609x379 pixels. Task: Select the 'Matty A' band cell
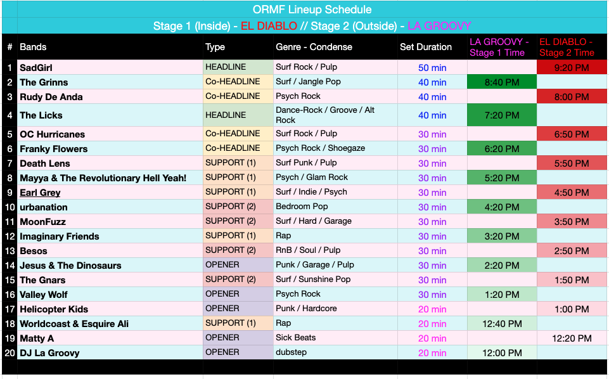pyautogui.click(x=110, y=338)
